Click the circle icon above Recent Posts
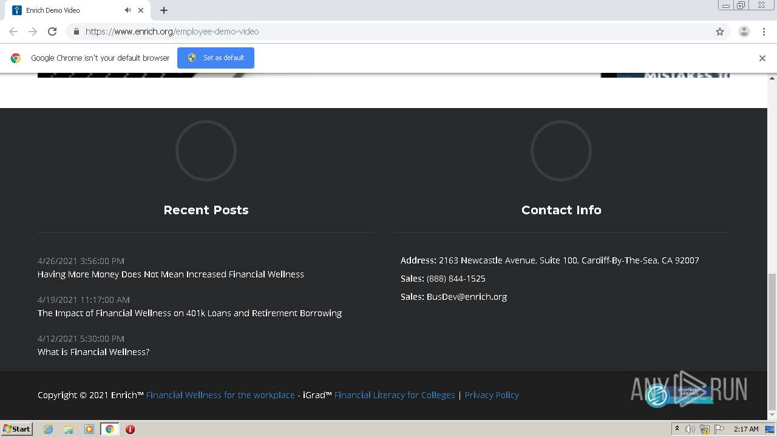Image resolution: width=777 pixels, height=437 pixels. [x=206, y=151]
